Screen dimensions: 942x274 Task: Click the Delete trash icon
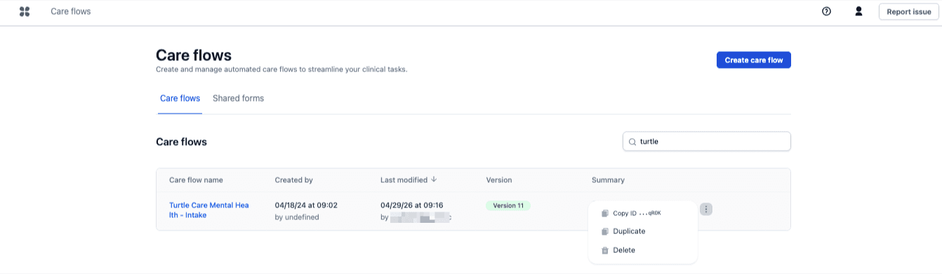[x=605, y=250]
